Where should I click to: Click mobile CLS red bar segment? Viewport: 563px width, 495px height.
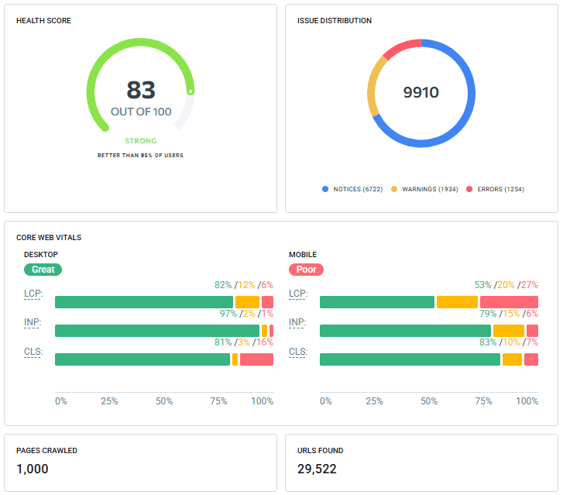pyautogui.click(x=531, y=359)
